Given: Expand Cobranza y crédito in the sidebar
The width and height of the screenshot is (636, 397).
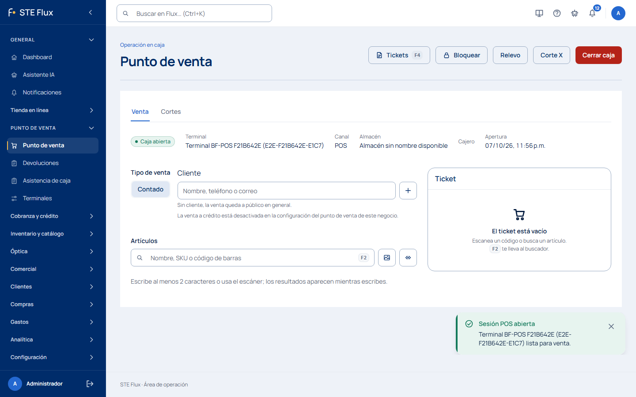Looking at the screenshot, I should click(53, 216).
